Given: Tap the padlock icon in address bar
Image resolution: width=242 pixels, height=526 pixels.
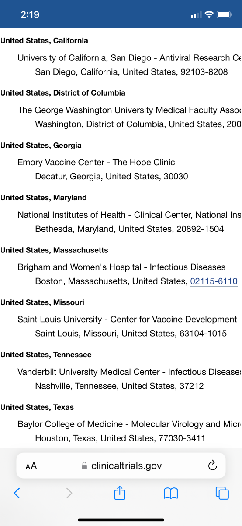Looking at the screenshot, I should coord(85,466).
